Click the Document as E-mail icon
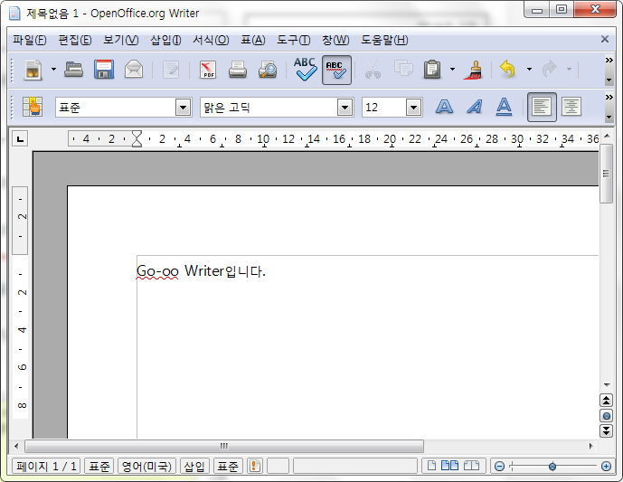This screenshot has height=482, width=623. [134, 70]
